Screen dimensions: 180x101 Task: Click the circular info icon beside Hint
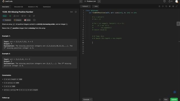click(76, 12)
